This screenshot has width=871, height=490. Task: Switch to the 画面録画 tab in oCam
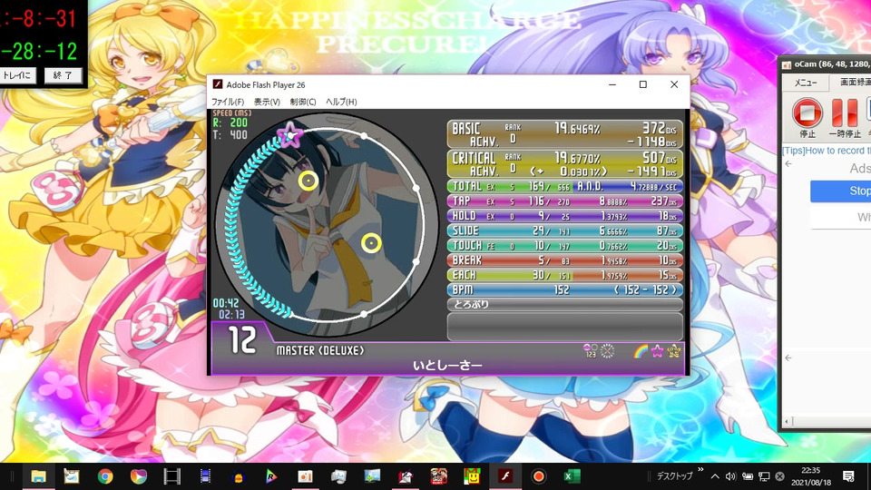(853, 83)
